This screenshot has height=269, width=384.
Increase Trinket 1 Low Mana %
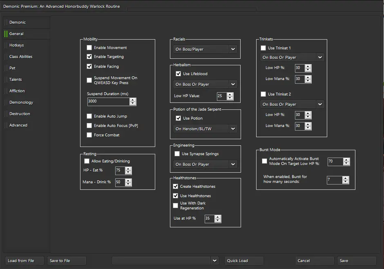click(x=308, y=77)
